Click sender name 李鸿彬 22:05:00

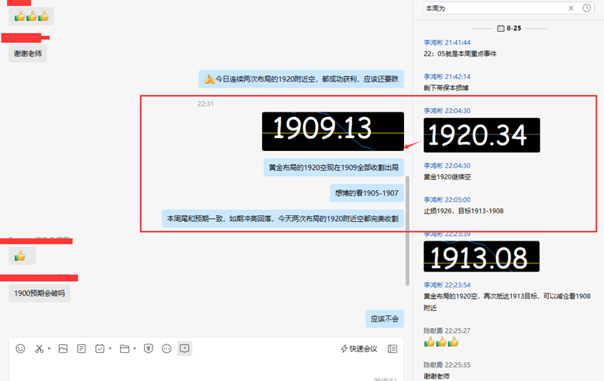click(x=447, y=200)
